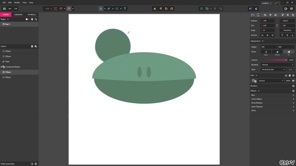Toggle the left horizontal anchor
Screen dimensions: 296x166
pos(263,35)
